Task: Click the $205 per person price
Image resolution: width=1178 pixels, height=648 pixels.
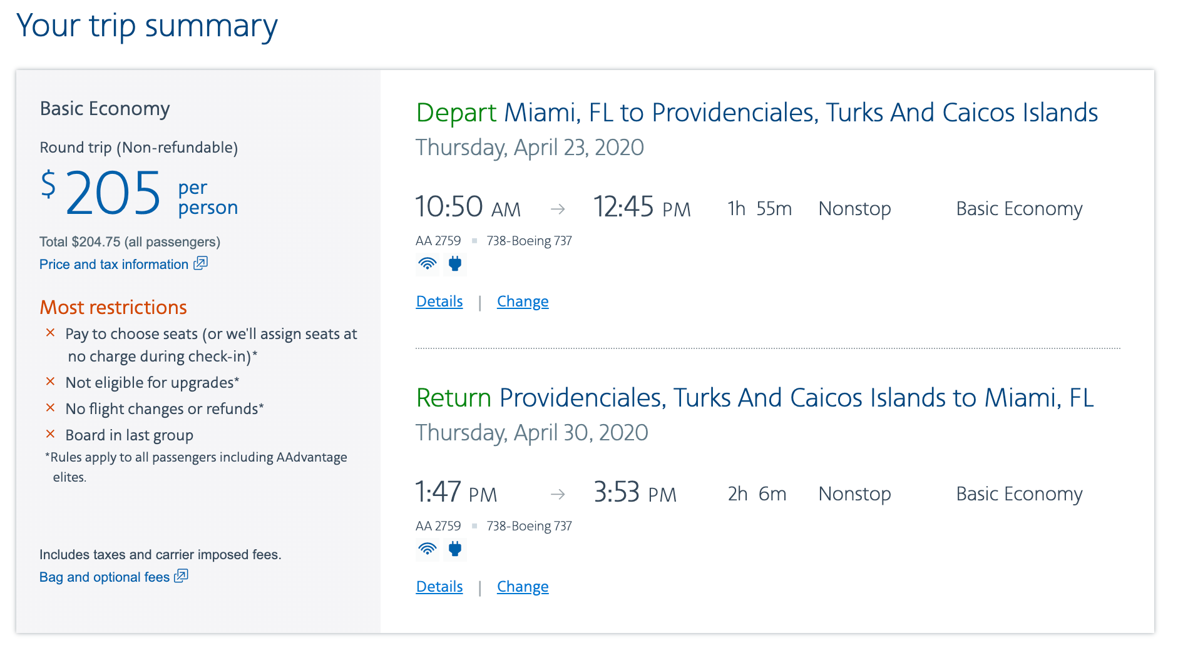Action: [x=113, y=194]
